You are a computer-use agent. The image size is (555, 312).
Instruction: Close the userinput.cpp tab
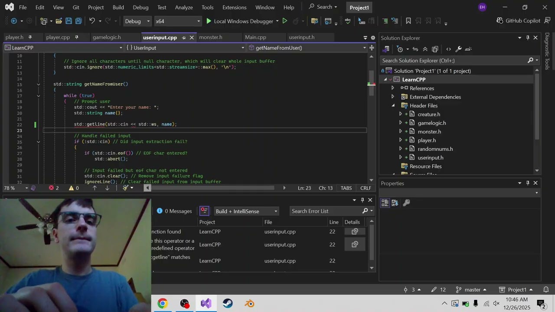(x=192, y=38)
